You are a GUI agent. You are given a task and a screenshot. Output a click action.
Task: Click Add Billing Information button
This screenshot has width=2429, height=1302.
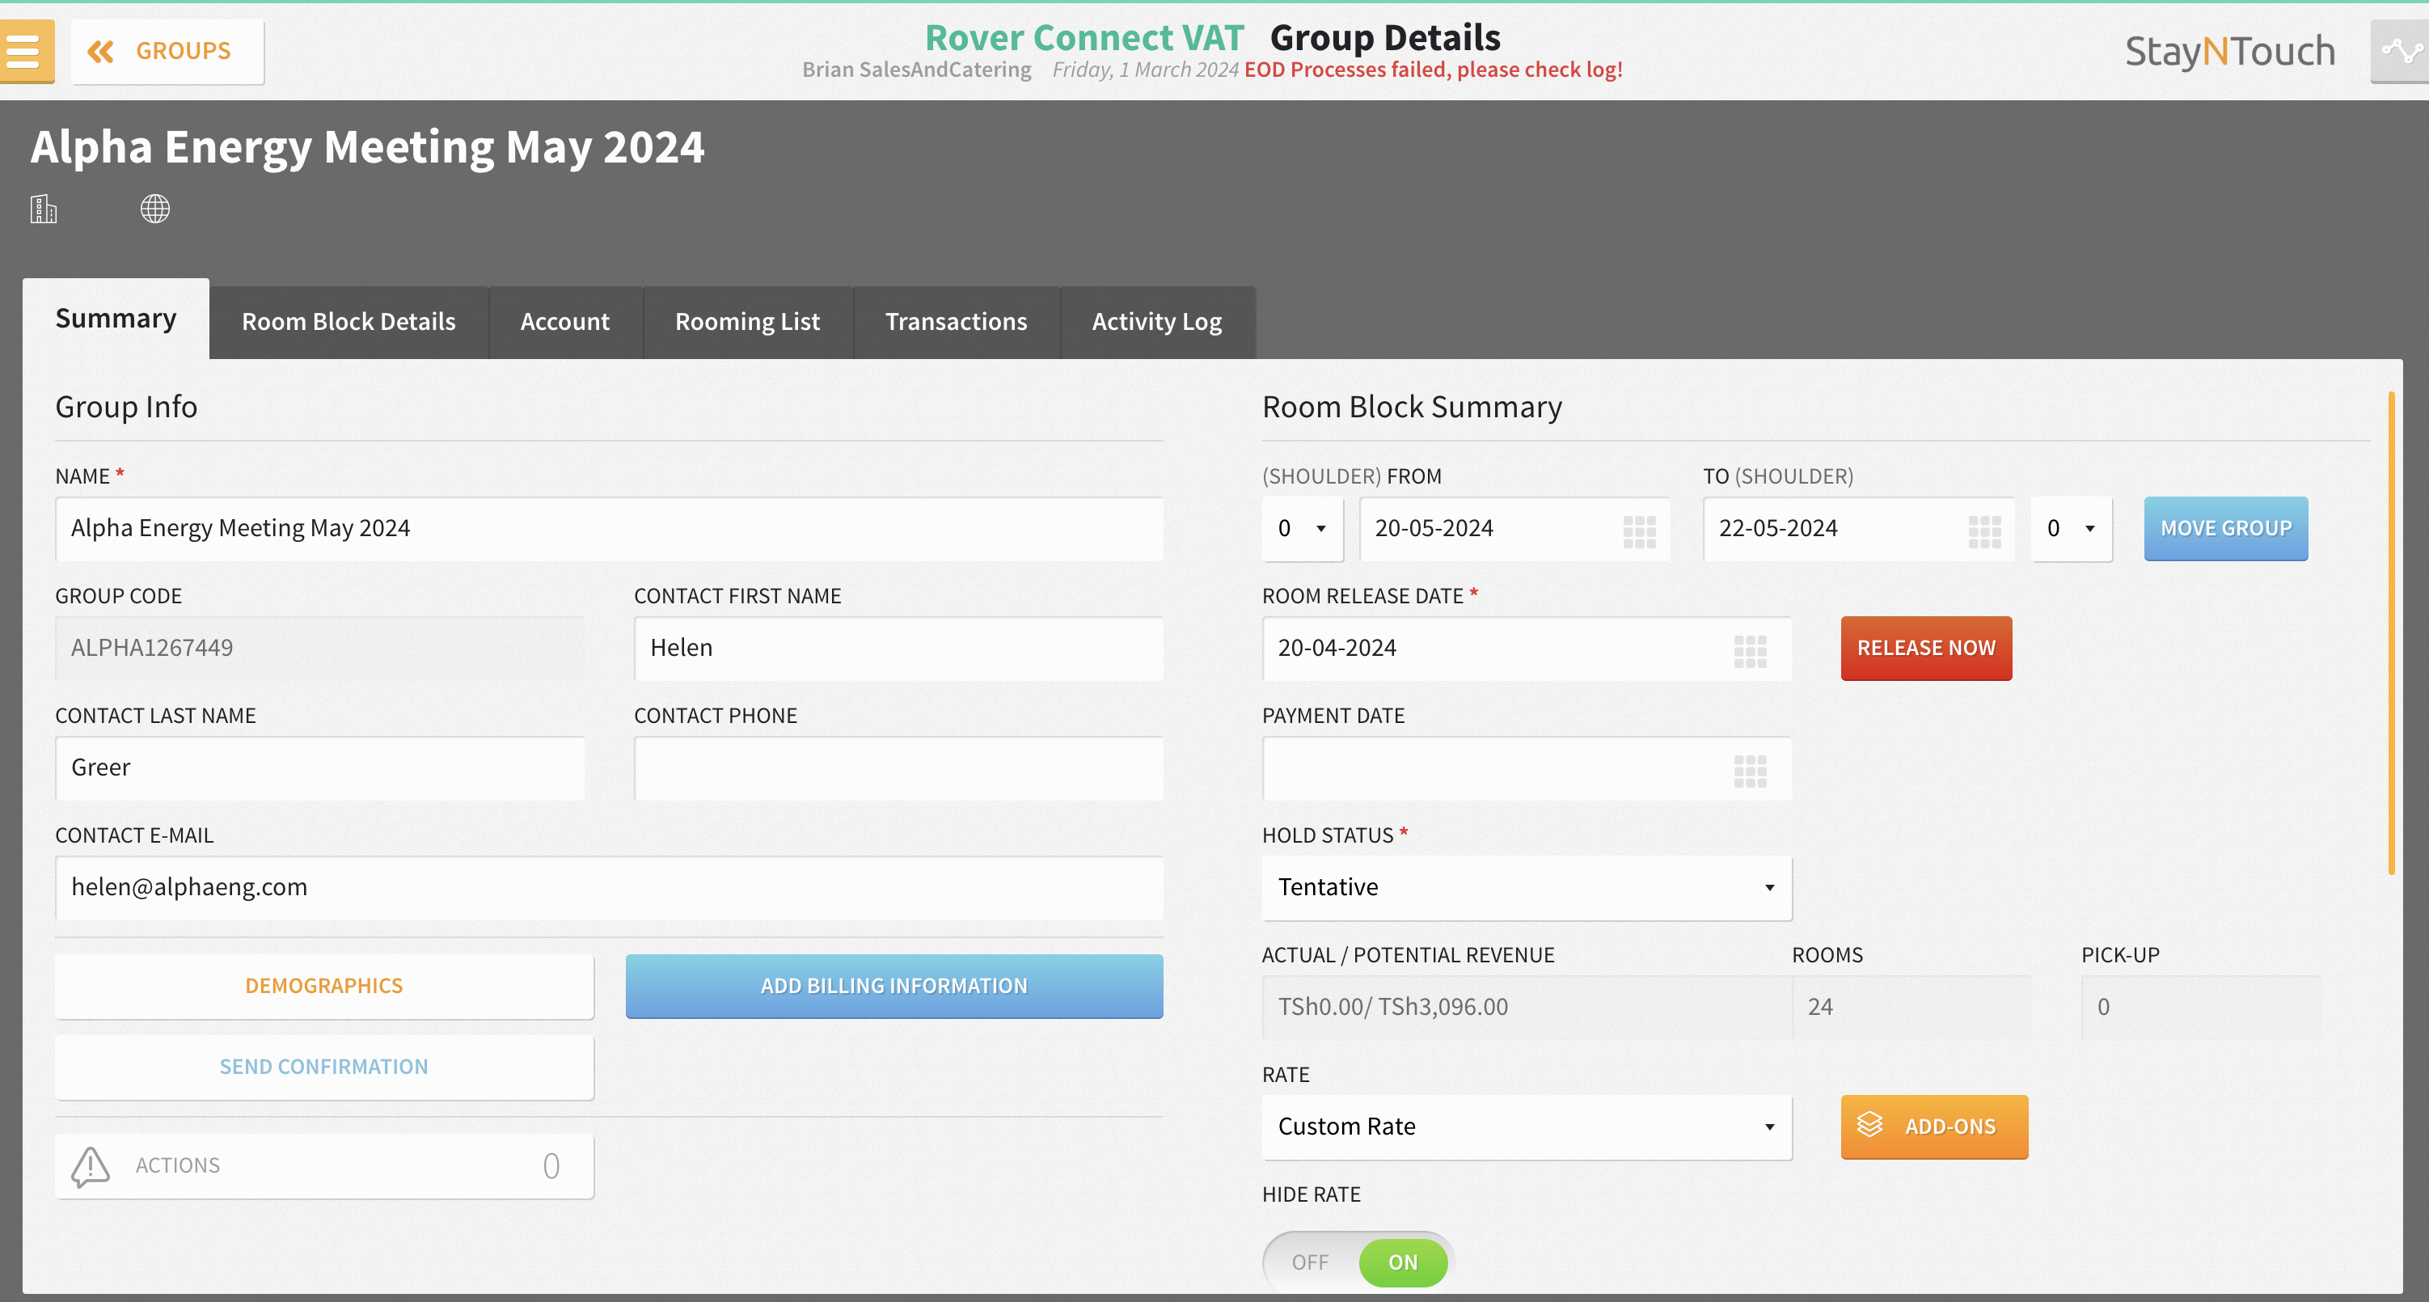893,985
